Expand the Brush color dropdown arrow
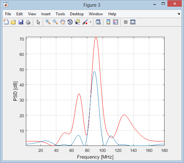184x163 pixels. click(90, 22)
